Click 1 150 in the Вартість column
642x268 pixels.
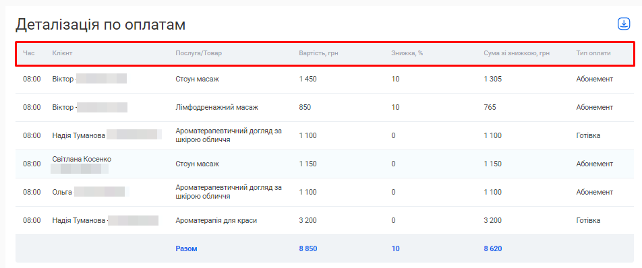point(308,164)
